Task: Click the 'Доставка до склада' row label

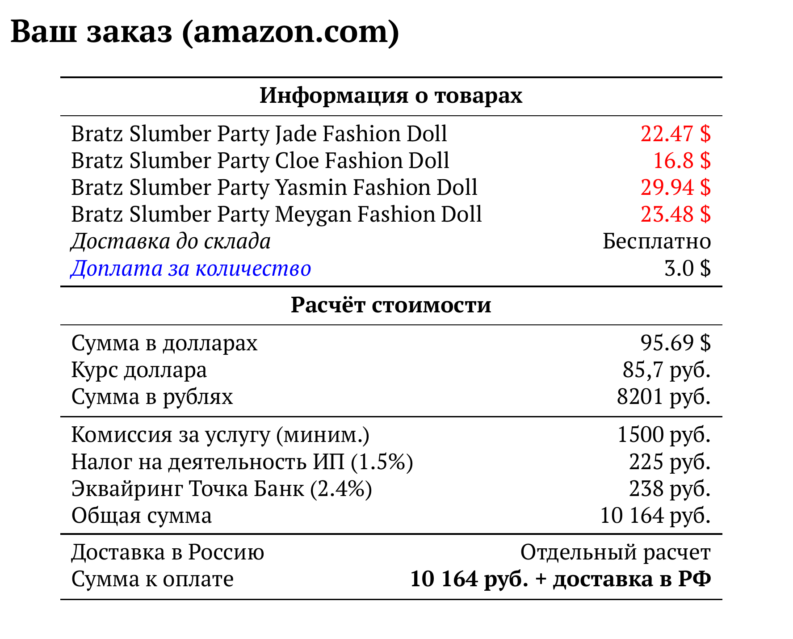Action: [x=171, y=242]
